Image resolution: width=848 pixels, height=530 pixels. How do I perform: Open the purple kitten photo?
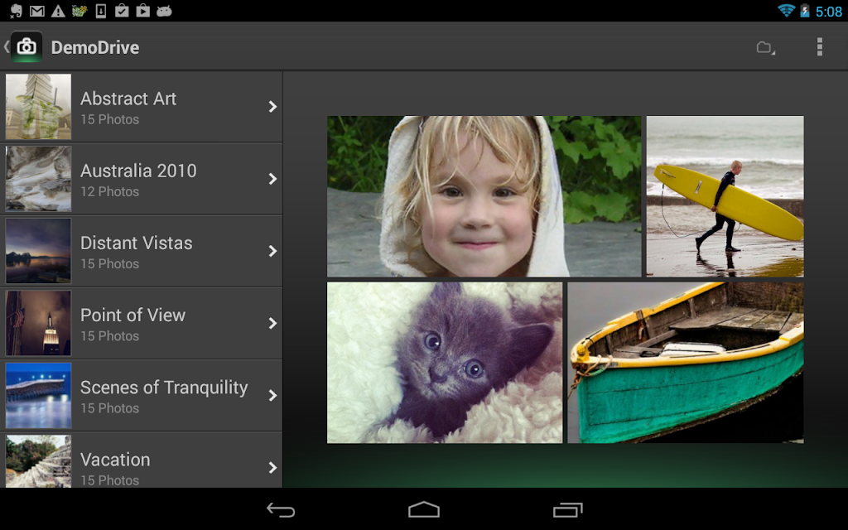(x=445, y=363)
